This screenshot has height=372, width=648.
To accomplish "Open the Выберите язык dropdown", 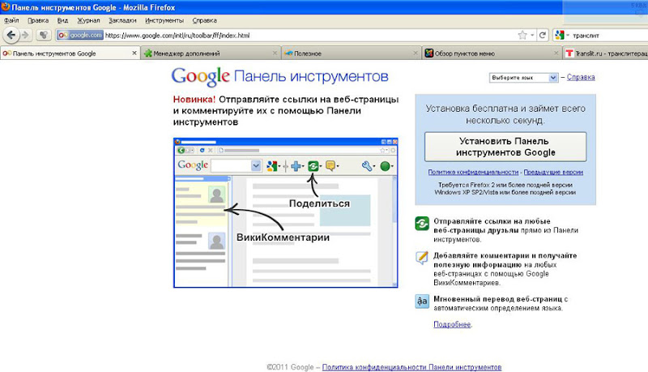I will click(x=523, y=78).
